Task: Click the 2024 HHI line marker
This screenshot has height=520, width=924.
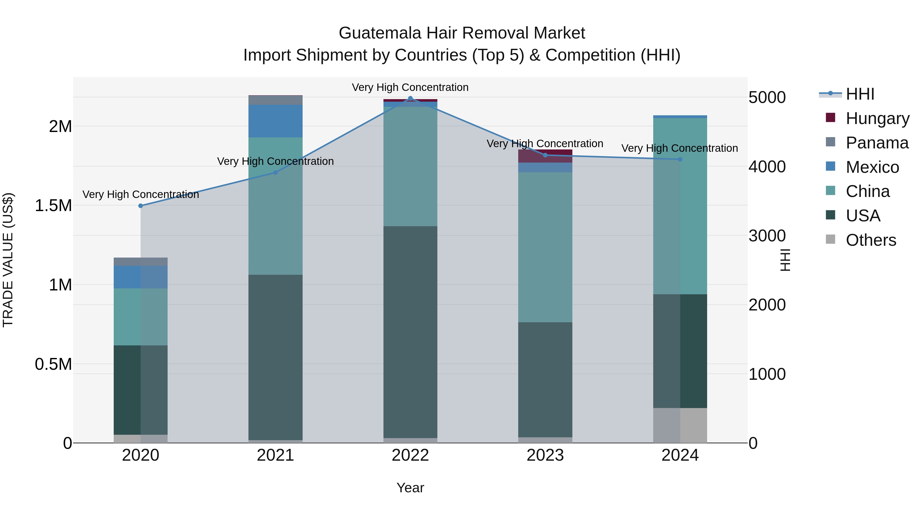Action: [x=680, y=159]
